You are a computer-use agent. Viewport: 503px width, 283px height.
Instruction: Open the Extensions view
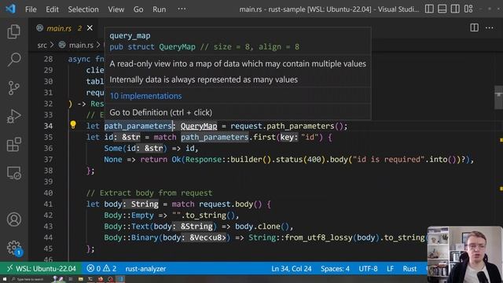click(x=14, y=145)
